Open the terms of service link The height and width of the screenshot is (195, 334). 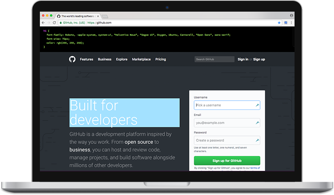[255, 168]
